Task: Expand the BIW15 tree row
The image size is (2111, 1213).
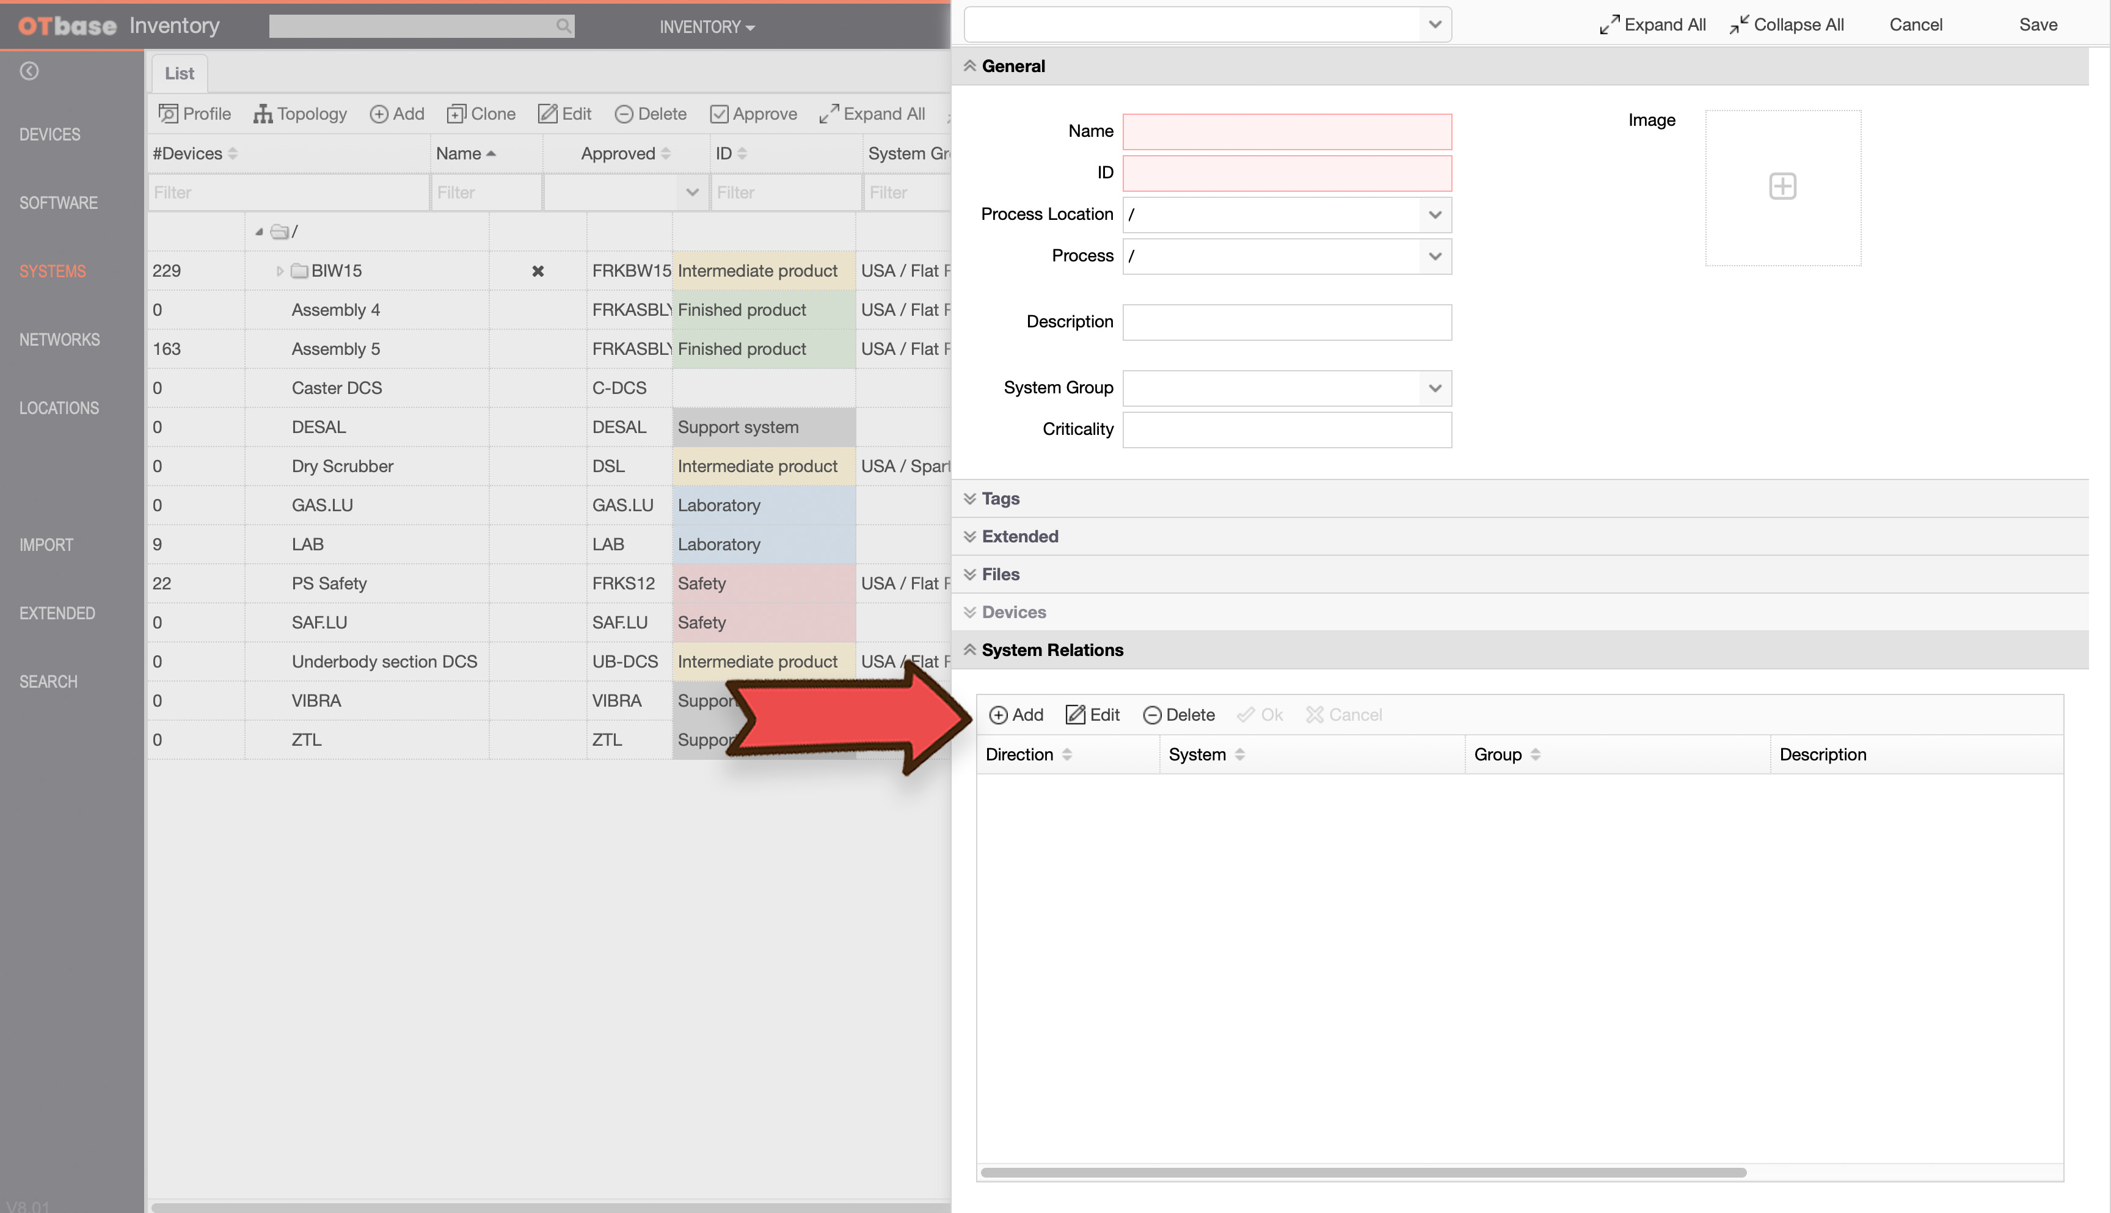Action: [x=280, y=271]
